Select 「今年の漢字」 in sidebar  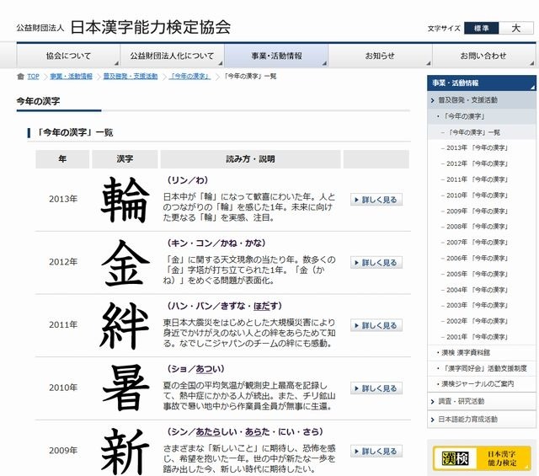[481, 116]
